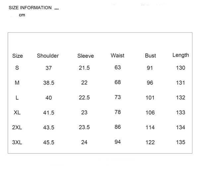Click shoulder value 45.5 for size 3XL
The height and width of the screenshot is (169, 206).
[49, 142]
